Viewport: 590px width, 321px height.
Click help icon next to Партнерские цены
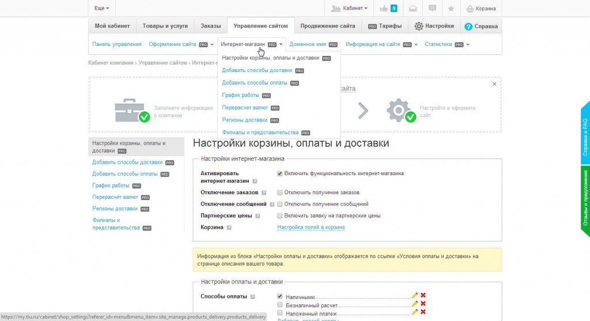[x=258, y=216]
